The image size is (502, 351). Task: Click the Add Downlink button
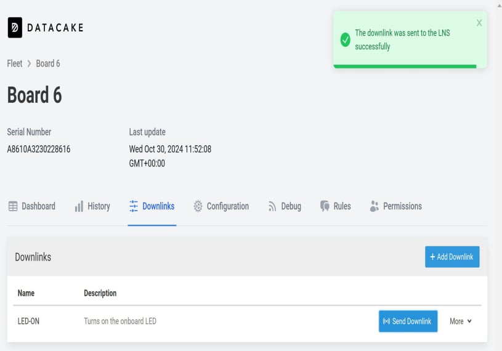point(452,257)
